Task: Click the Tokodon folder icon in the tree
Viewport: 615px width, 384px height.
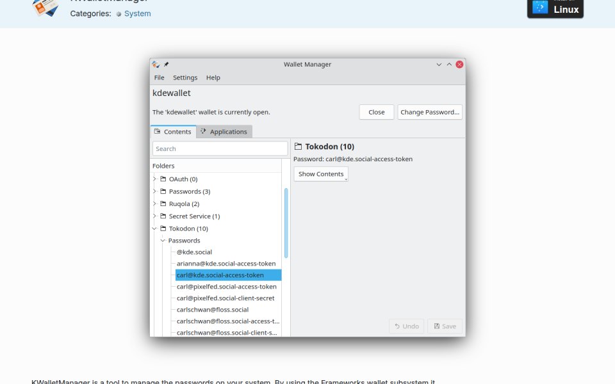Action: [163, 228]
